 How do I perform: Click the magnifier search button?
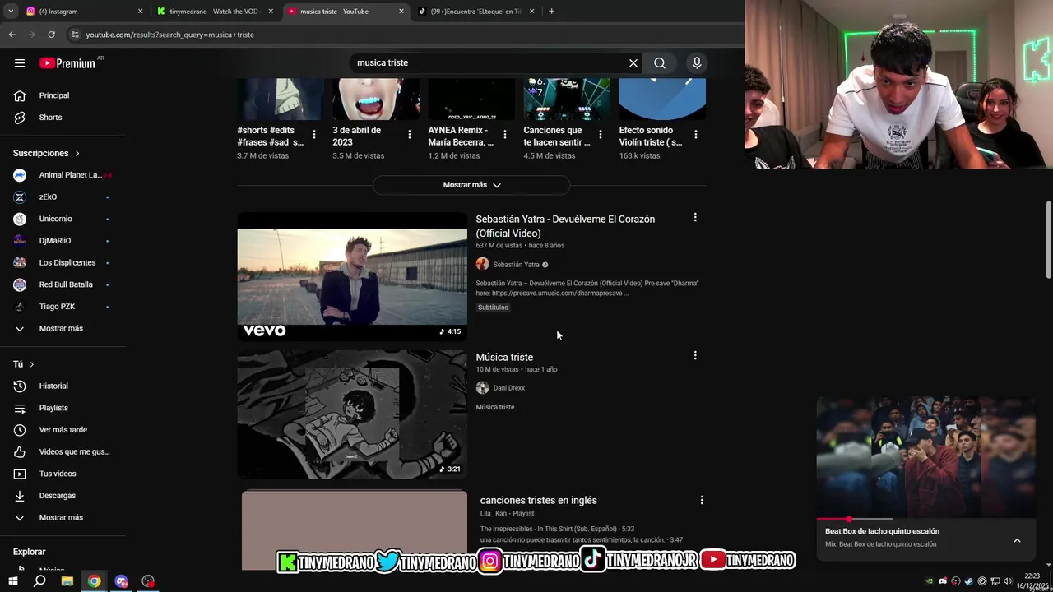click(x=660, y=63)
